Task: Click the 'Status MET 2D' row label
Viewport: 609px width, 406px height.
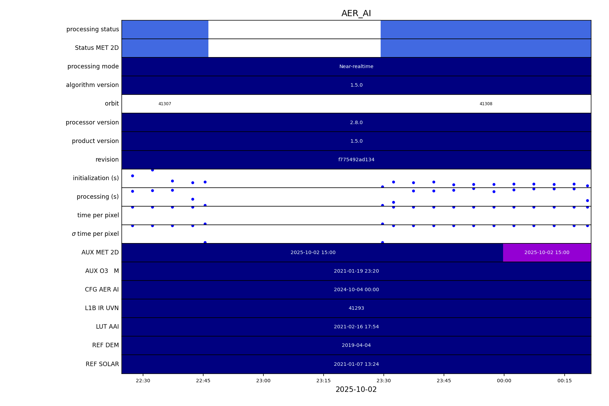Action: [97, 48]
